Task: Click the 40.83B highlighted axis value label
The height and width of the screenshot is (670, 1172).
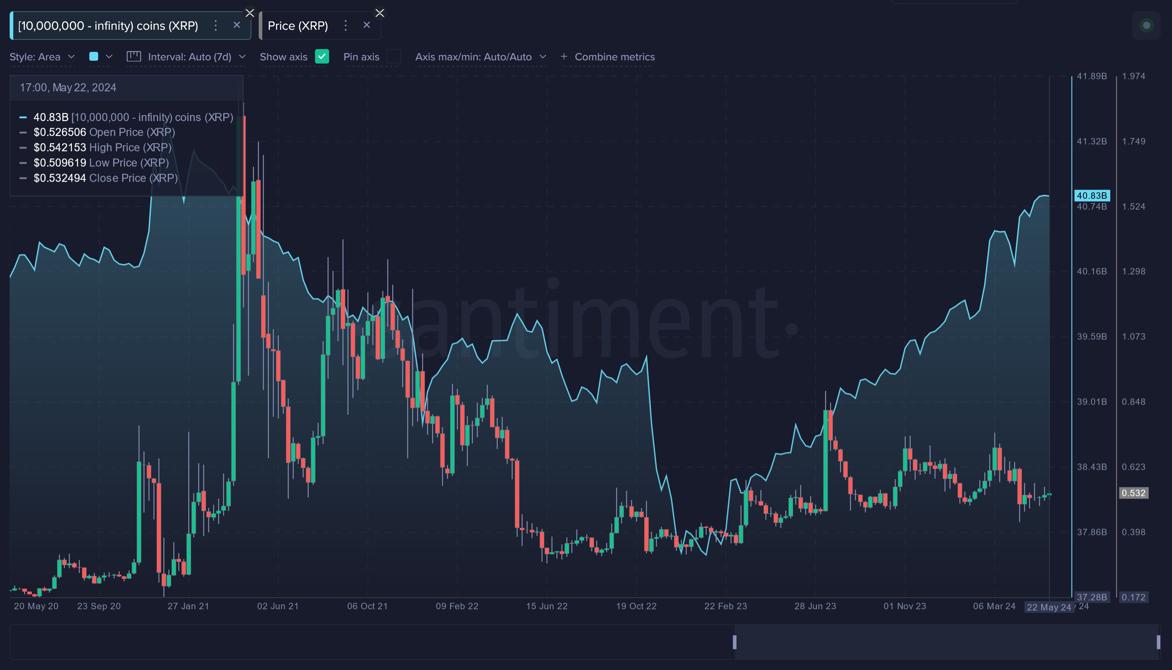Action: 1092,195
